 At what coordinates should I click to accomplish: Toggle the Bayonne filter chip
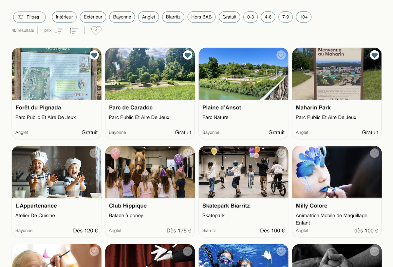(122, 17)
